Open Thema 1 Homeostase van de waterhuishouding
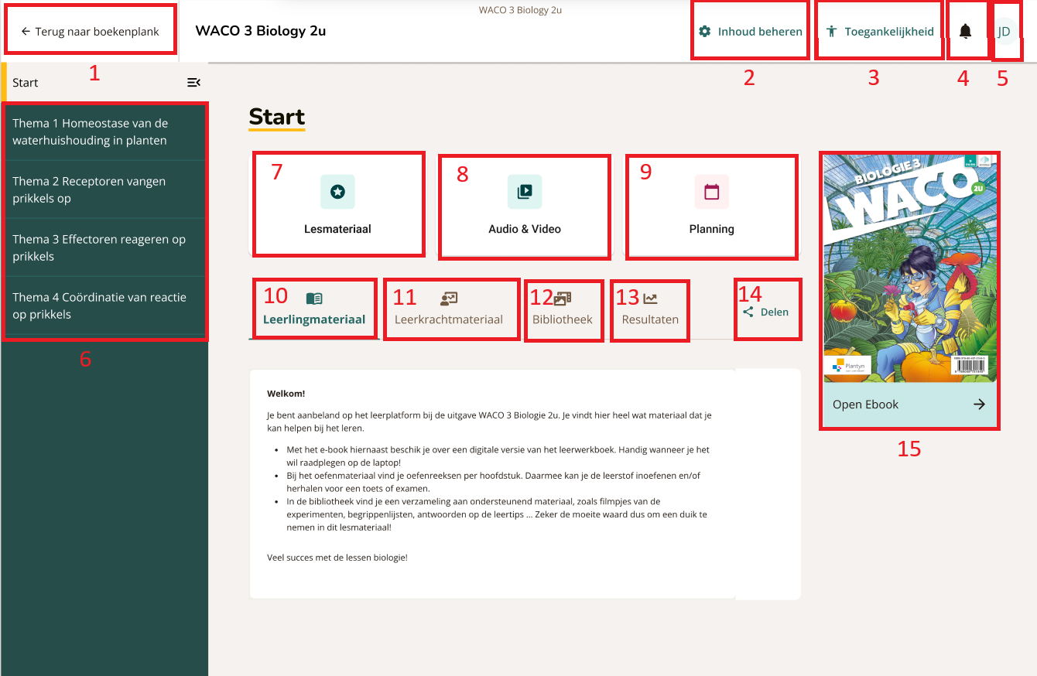 tap(104, 131)
